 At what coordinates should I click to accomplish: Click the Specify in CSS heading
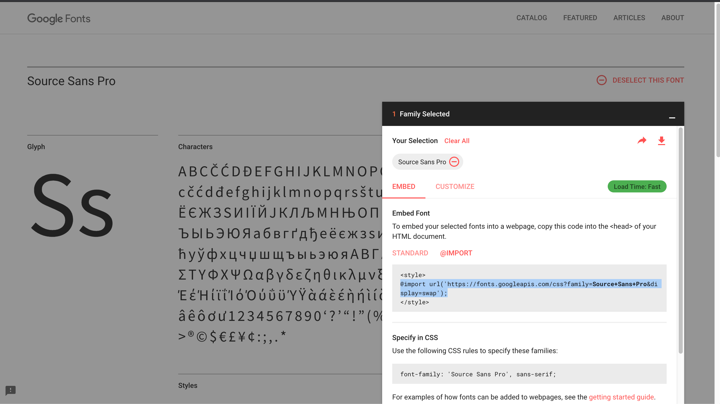415,338
